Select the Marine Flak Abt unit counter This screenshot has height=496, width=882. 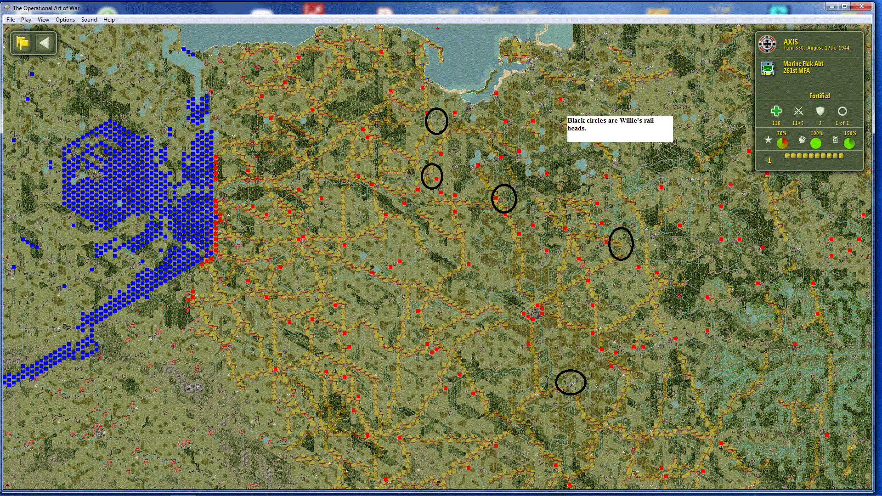(767, 68)
